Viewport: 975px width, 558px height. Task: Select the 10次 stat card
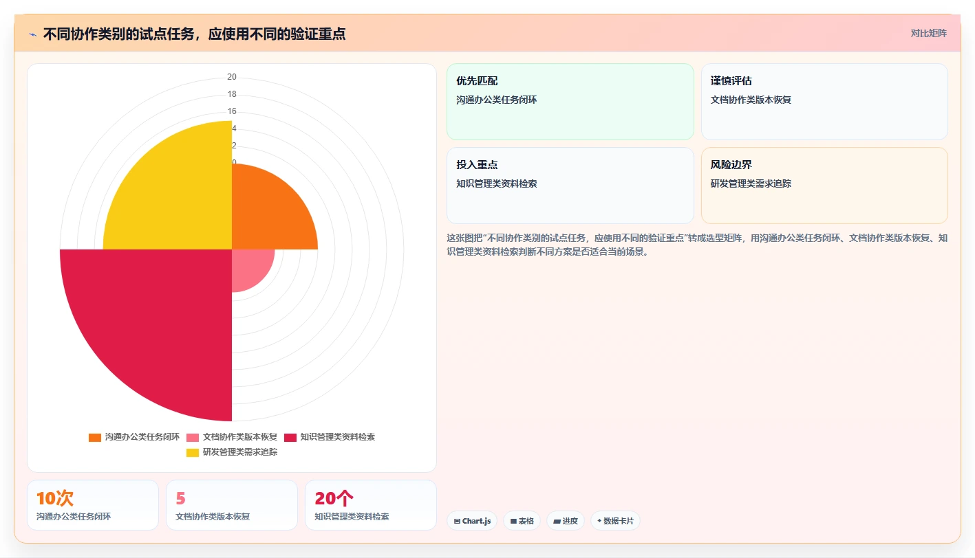[93, 505]
